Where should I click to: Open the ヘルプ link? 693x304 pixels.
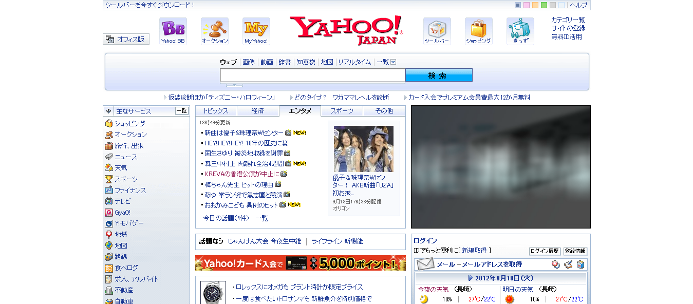578,5
